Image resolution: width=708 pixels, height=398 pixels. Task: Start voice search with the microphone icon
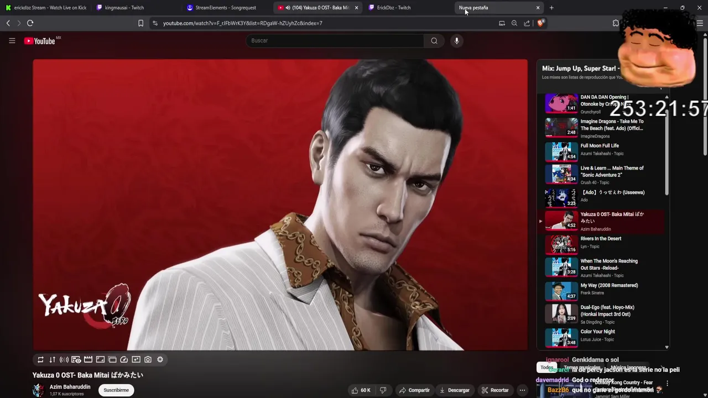pyautogui.click(x=456, y=40)
